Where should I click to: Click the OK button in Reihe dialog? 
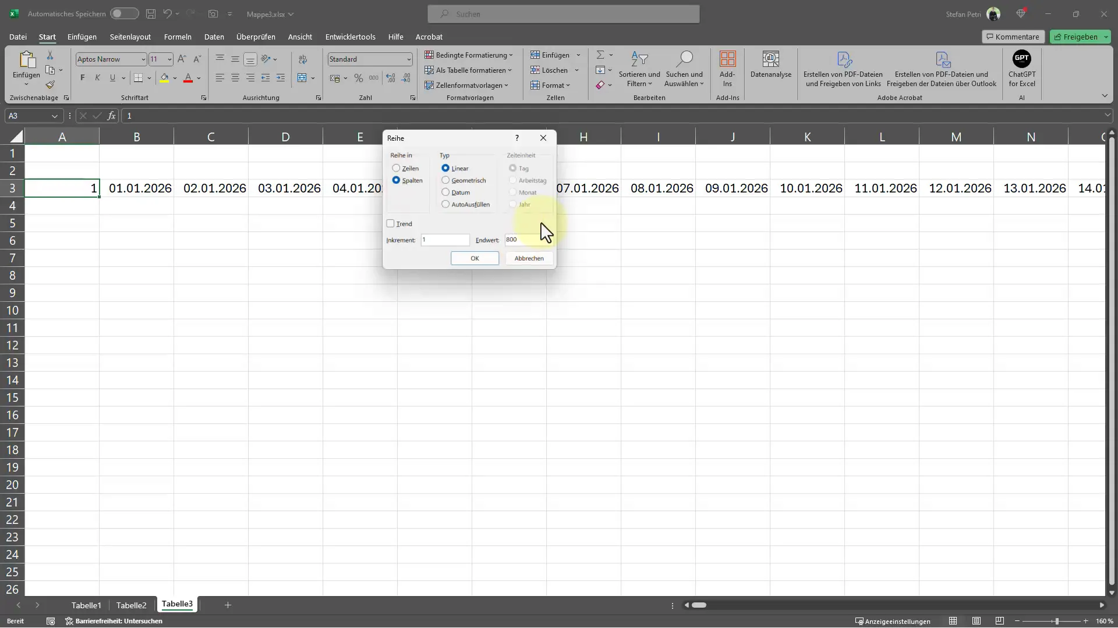[475, 258]
